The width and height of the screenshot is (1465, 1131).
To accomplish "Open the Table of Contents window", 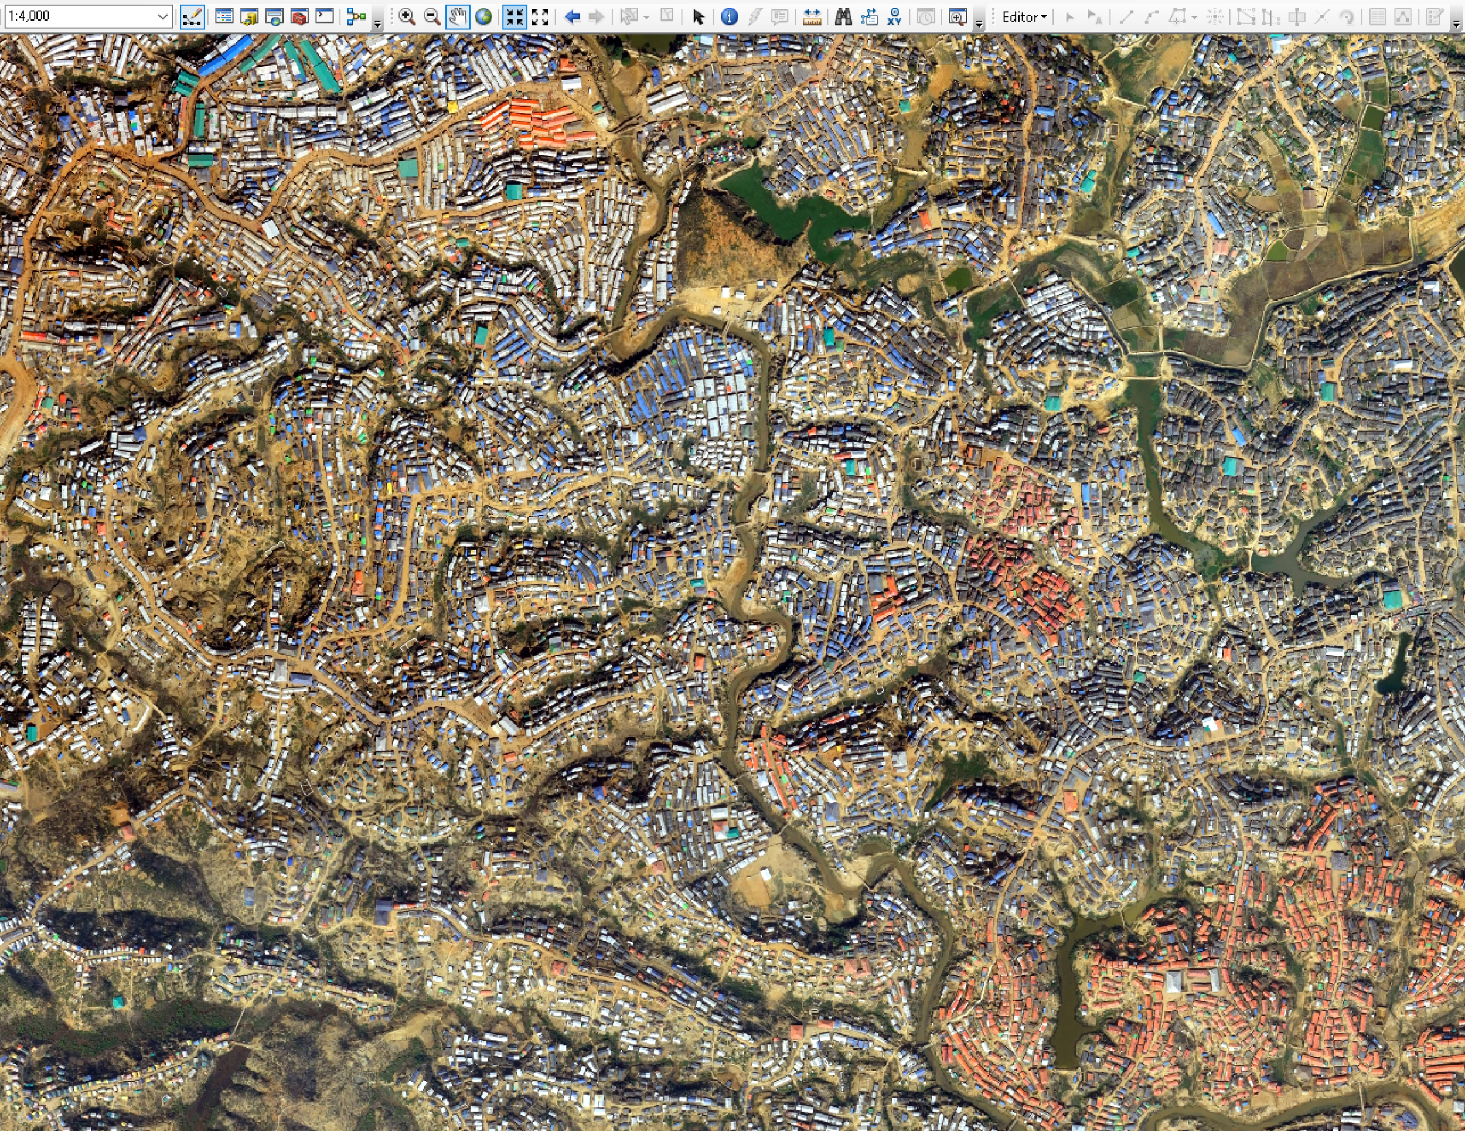I will click(x=224, y=17).
